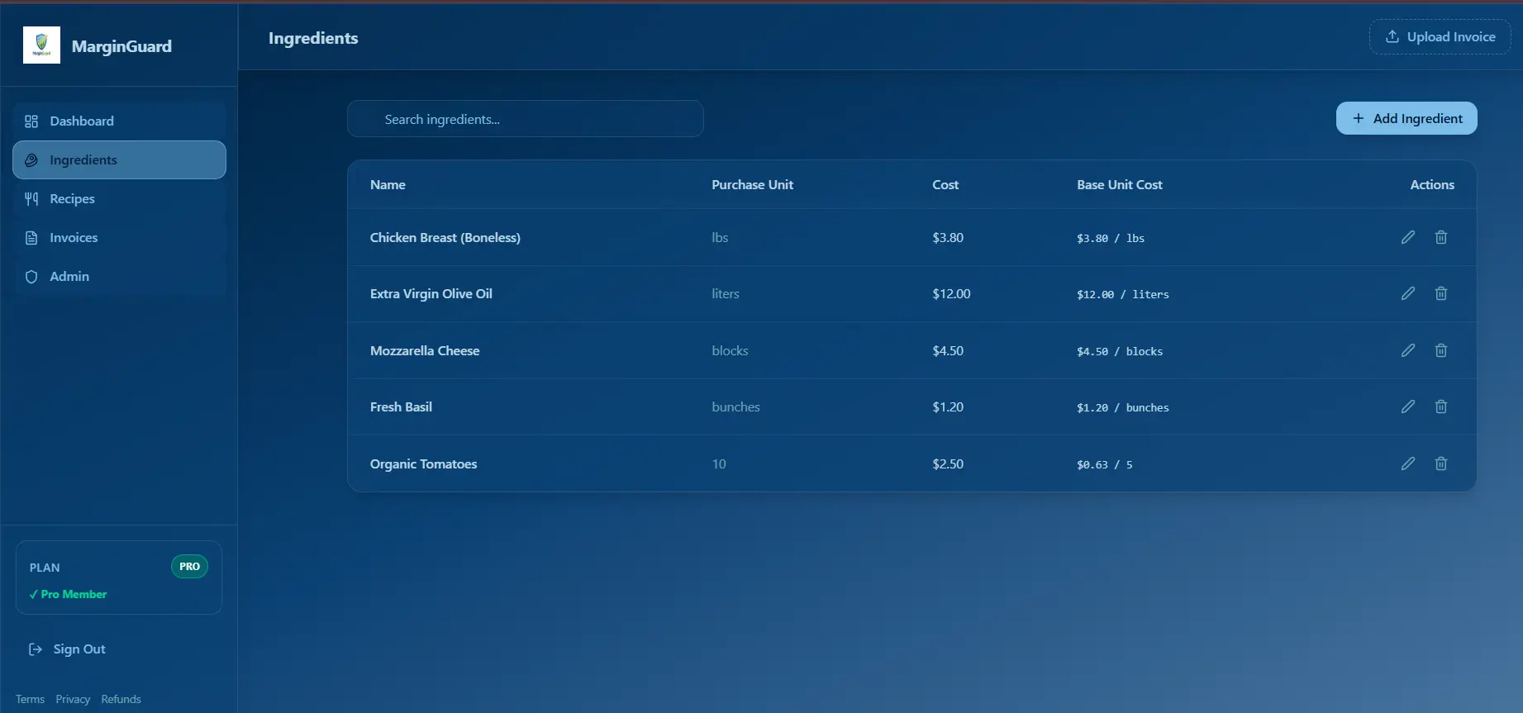1523x713 pixels.
Task: Click the Pro Member status text
Action: [x=69, y=594]
